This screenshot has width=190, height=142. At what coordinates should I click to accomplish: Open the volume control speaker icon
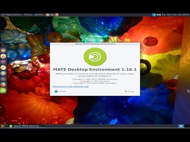159,15
